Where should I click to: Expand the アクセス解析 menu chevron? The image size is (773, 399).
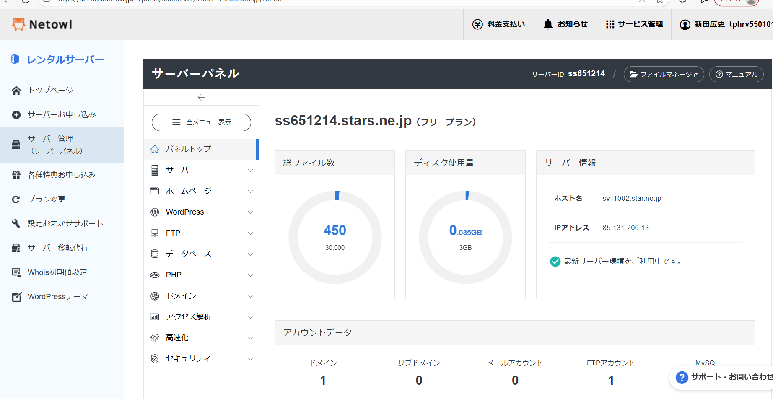click(250, 317)
